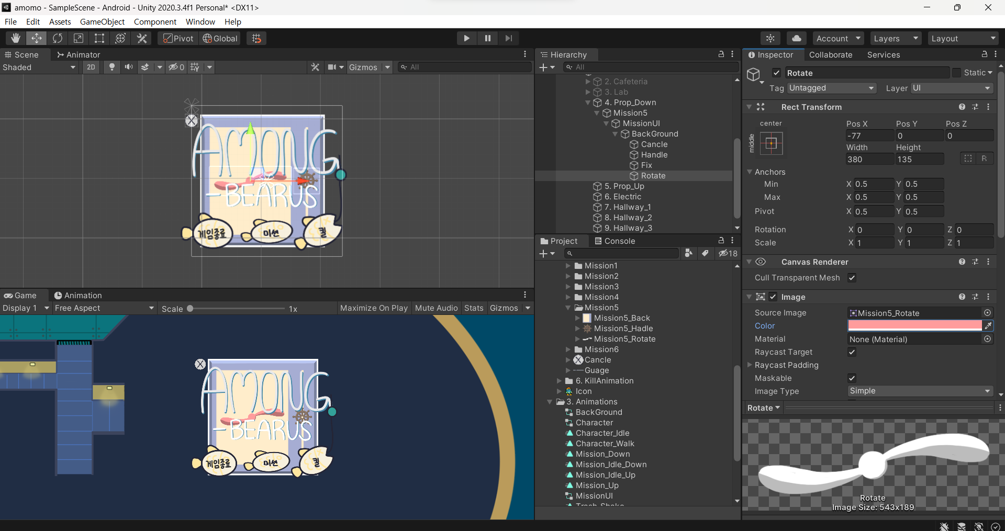Open custom editor tools icon
This screenshot has height=531, width=1005.
(142, 38)
